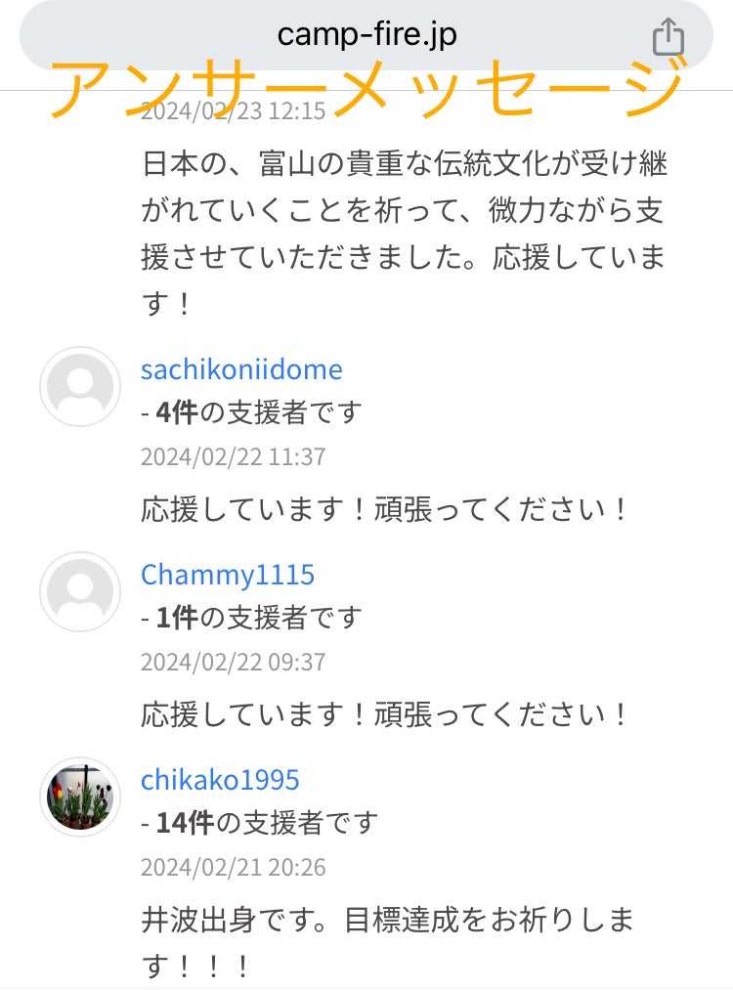Open sachikoniidome's default avatar icon
The image size is (733, 990).
80,387
